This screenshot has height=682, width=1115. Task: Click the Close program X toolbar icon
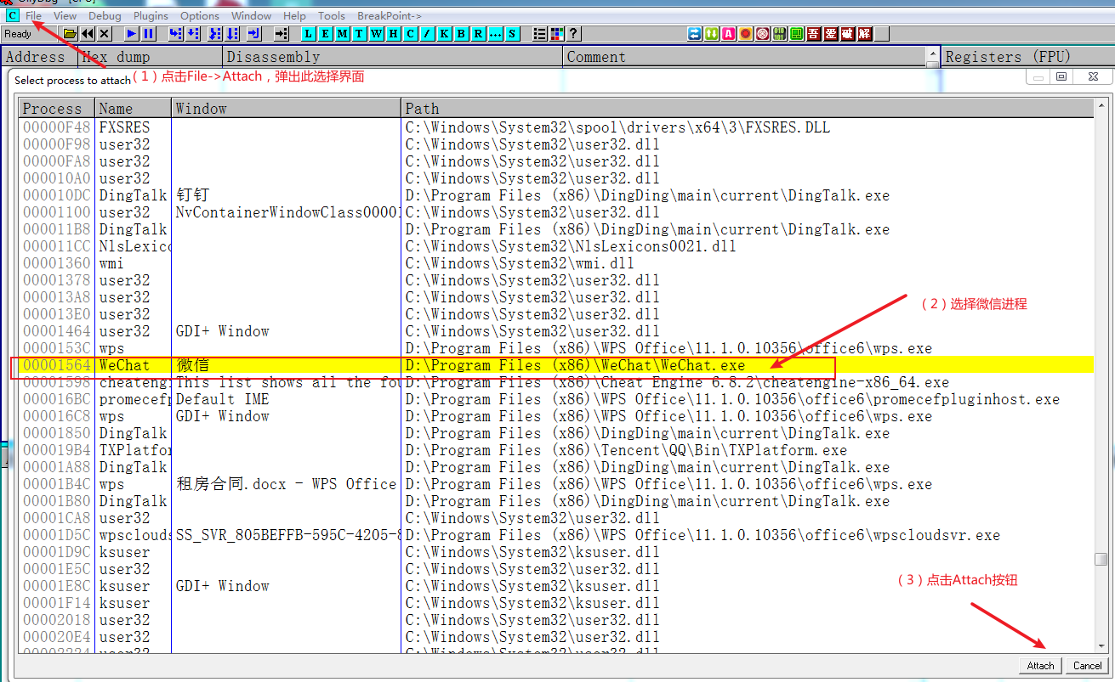105,34
